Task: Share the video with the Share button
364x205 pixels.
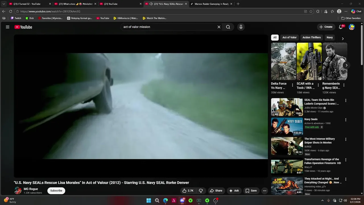Action: [216, 191]
